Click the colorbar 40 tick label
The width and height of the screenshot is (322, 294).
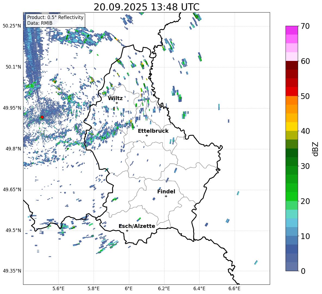coord(305,131)
